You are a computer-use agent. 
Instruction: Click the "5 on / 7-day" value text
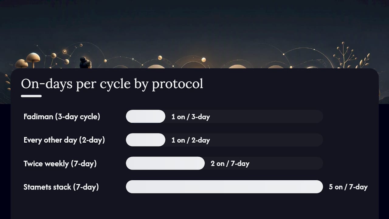(x=348, y=187)
